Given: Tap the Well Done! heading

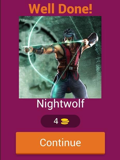Looking at the screenshot, I should click(x=60, y=9).
